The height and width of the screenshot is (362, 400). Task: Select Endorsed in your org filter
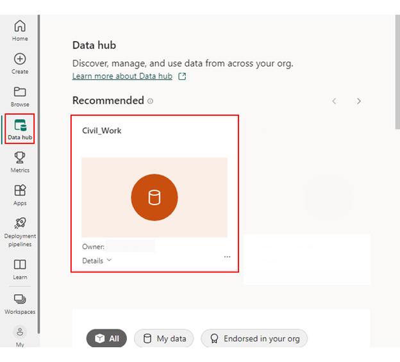coord(254,338)
